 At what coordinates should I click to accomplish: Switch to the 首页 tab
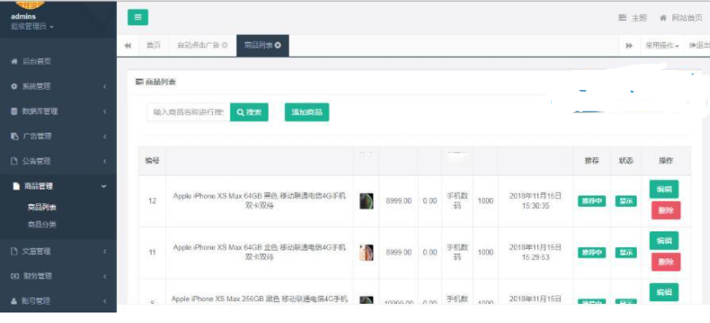[154, 45]
